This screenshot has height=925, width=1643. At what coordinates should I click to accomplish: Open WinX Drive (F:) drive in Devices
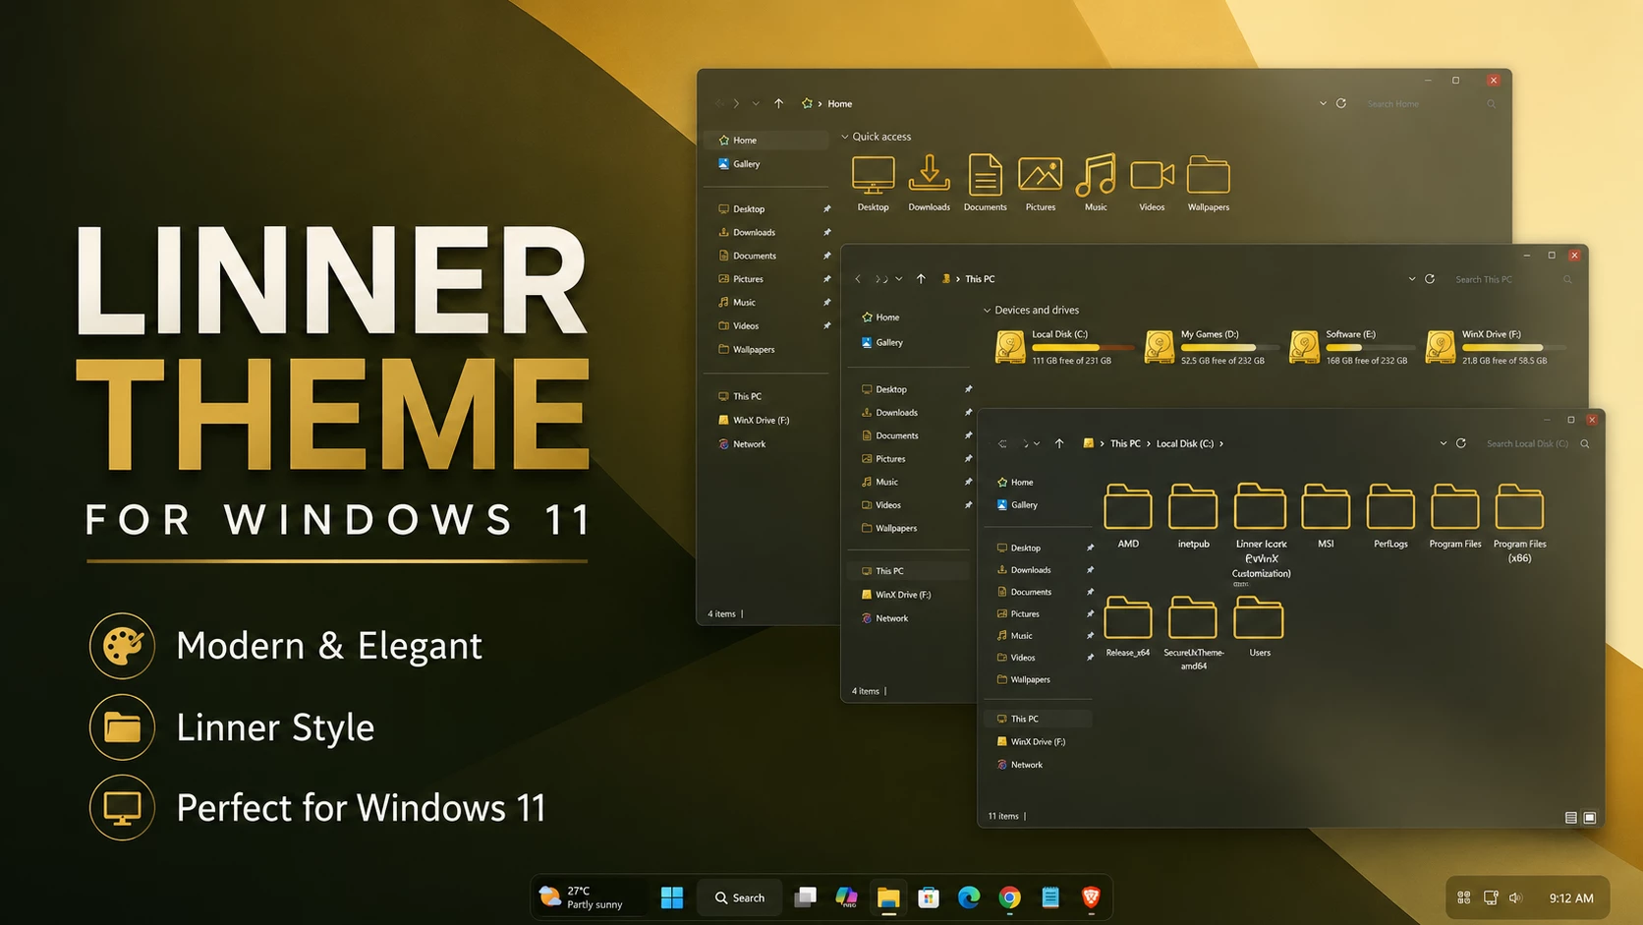tap(1441, 347)
